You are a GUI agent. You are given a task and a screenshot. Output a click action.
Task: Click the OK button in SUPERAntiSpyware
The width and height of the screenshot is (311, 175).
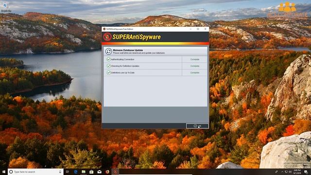[x=197, y=126]
